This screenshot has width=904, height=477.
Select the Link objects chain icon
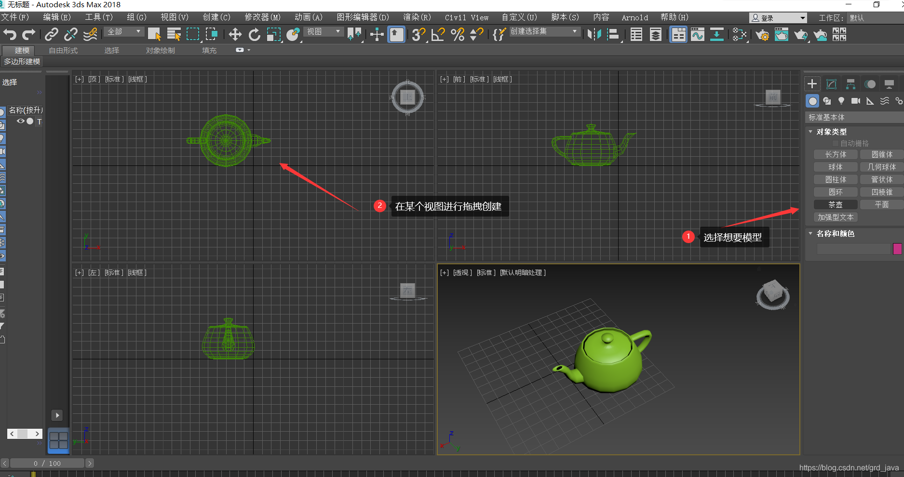click(x=51, y=35)
